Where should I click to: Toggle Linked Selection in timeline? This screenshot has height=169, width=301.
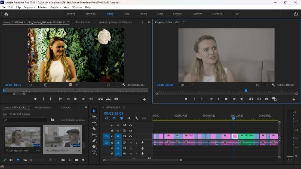coord(121,118)
